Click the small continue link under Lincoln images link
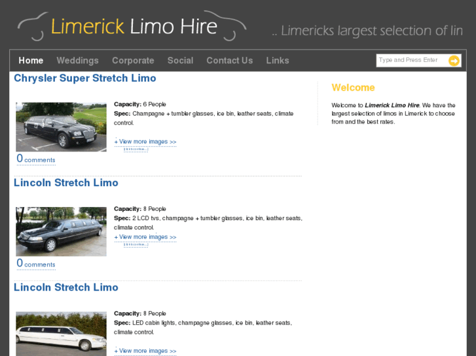This screenshot has height=356, width=476. 136,244
